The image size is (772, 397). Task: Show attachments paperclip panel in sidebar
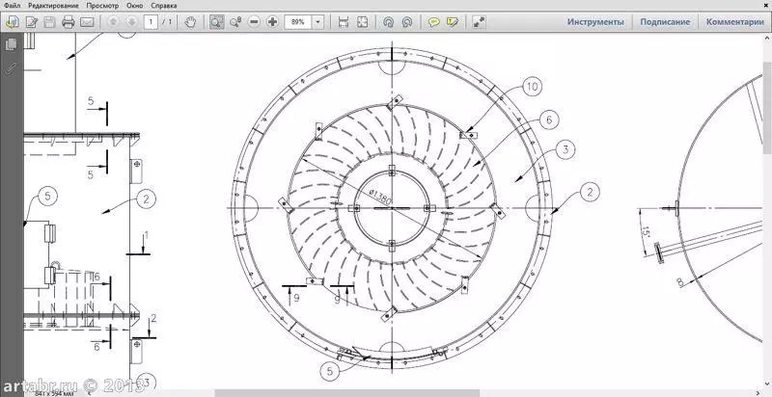11,67
